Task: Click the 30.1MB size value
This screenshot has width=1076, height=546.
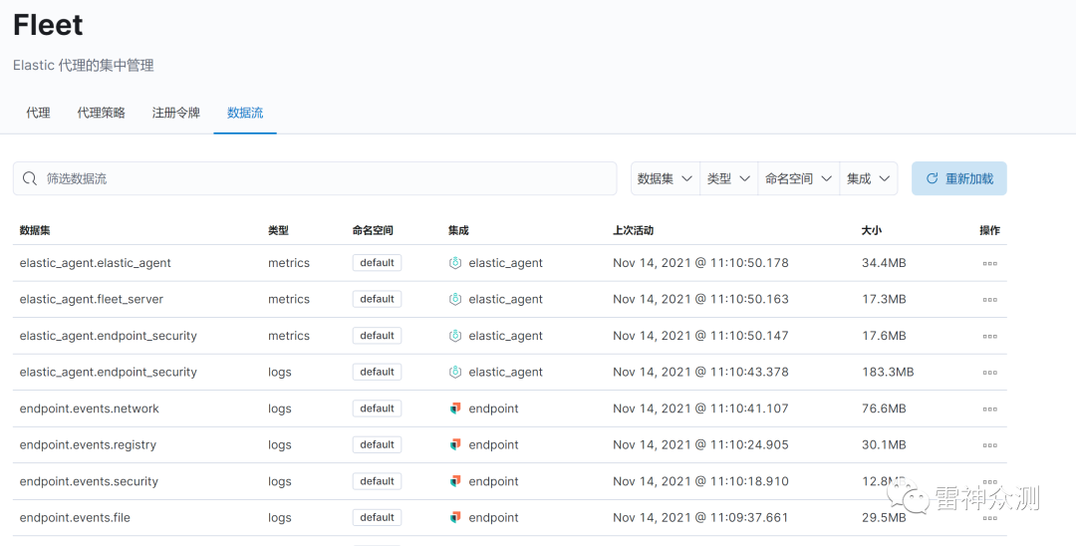Action: tap(884, 444)
